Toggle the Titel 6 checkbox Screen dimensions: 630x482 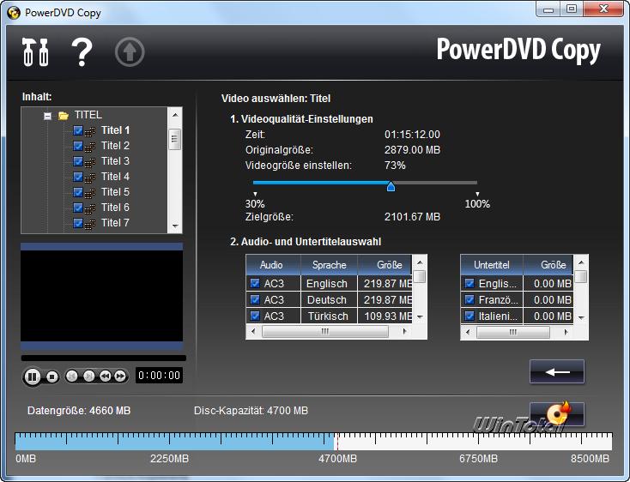tap(78, 208)
